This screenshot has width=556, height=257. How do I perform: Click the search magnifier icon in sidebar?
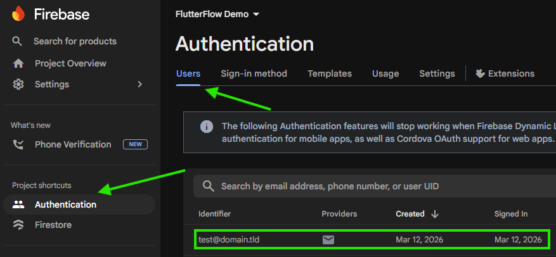(17, 41)
